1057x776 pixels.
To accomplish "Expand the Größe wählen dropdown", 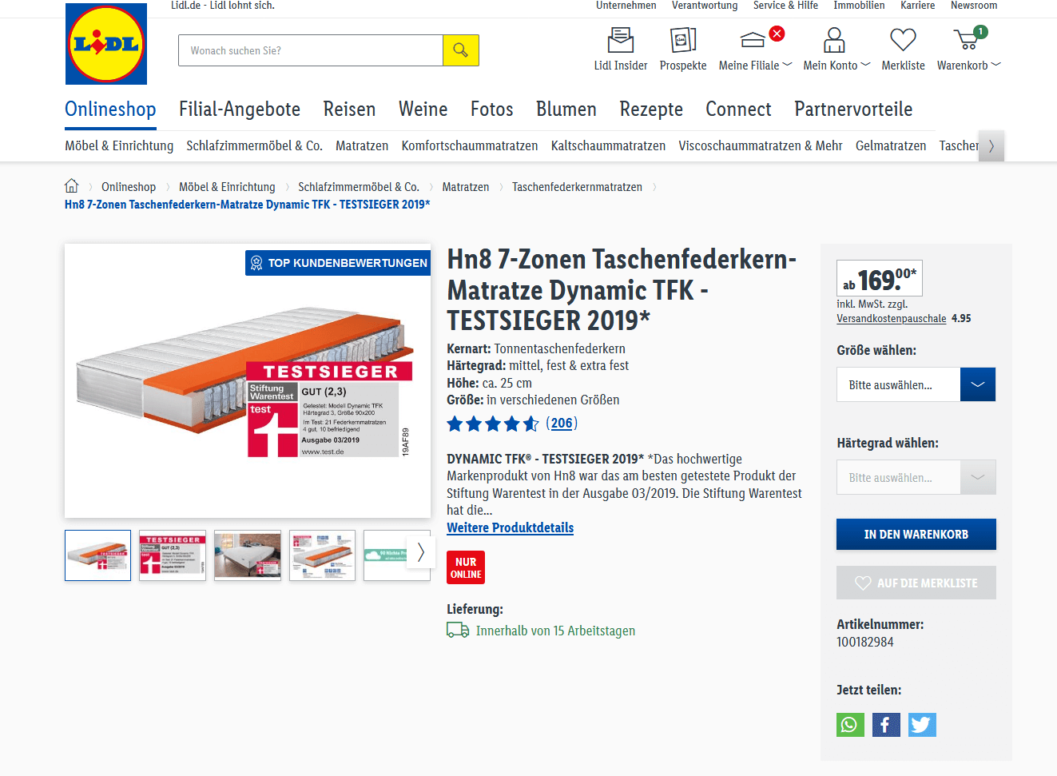I will (x=916, y=384).
